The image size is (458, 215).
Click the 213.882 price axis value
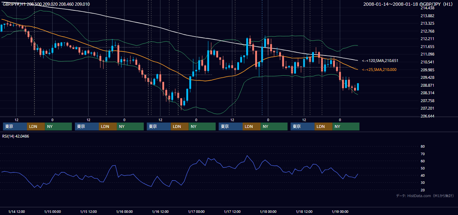[427, 16]
